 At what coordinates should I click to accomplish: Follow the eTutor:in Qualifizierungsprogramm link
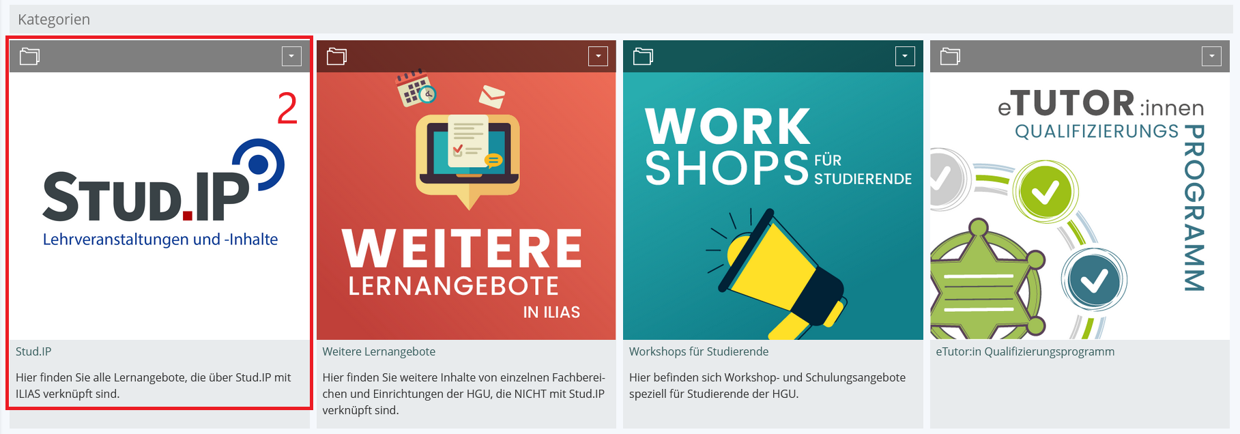click(x=1025, y=351)
